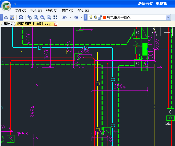Click the Redo arrow icon
This screenshot has height=146, width=175.
tap(76, 17)
